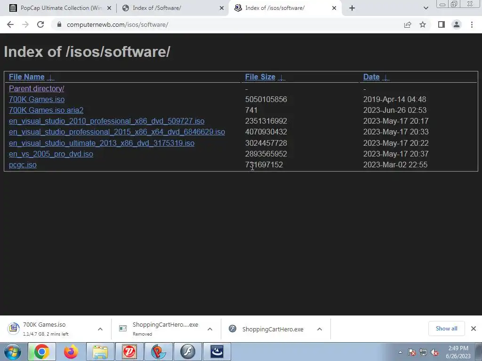Go back to the previous page

[x=10, y=24]
